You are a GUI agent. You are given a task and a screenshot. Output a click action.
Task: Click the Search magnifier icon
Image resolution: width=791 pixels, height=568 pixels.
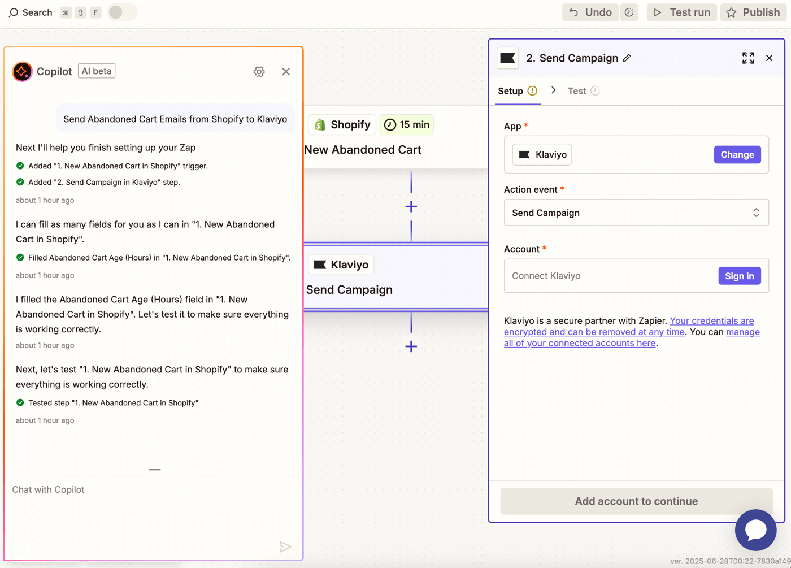[x=14, y=12]
